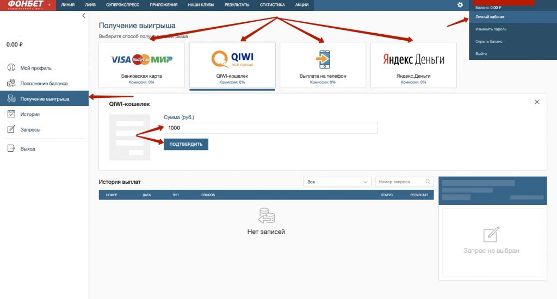
Task: Open the НАШИ КЛУБЫ menu item
Action: (201, 5)
